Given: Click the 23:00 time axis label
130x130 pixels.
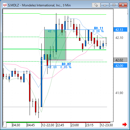Looking at the screenshot, I should 75,125.
